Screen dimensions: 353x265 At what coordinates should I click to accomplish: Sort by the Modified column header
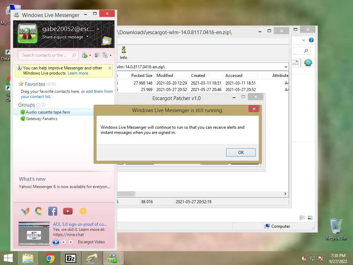165,76
